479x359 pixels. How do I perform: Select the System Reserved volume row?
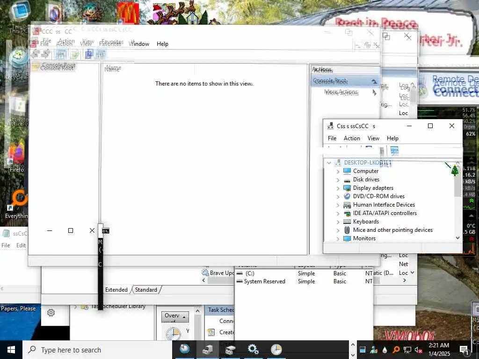tap(304, 281)
